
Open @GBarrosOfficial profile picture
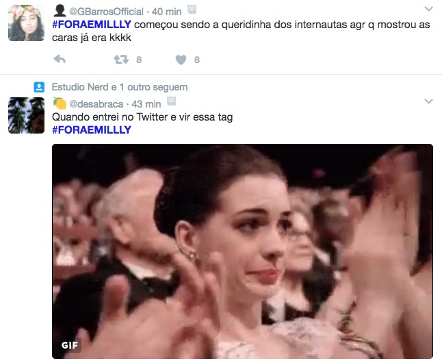[26, 23]
